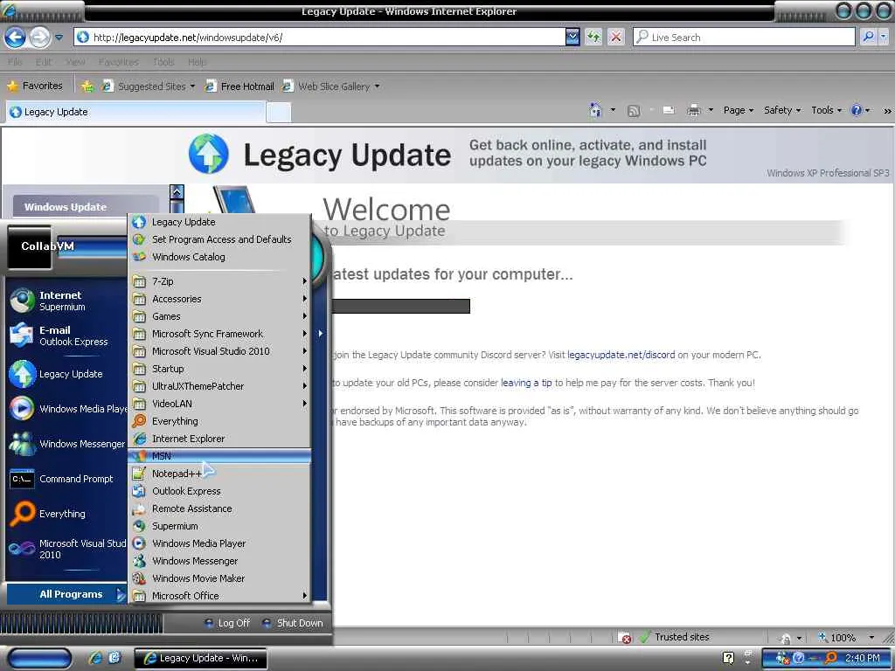Expand the Safety menu dropdown
895x671 pixels.
[782, 110]
